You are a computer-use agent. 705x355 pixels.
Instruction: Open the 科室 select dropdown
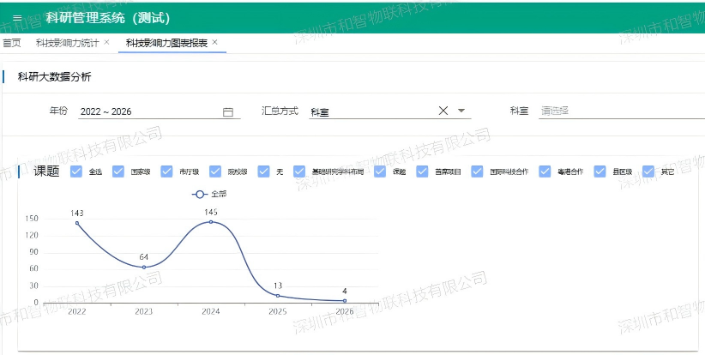(x=622, y=111)
